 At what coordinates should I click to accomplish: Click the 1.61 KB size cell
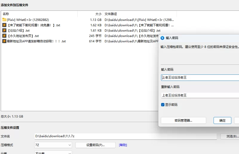[96, 31]
